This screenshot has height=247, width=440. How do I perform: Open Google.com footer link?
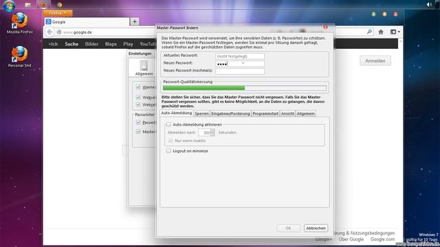click(382, 239)
